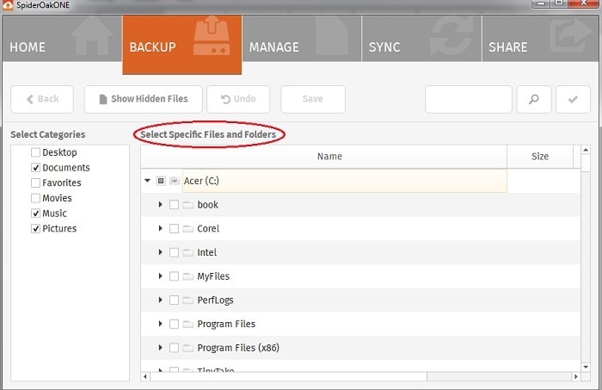Go to the SYNC tab
This screenshot has height=390, width=602.
421,39
